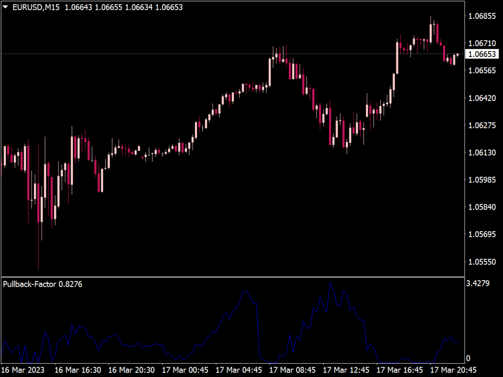Click the 1.06420 price scale label

click(x=482, y=98)
